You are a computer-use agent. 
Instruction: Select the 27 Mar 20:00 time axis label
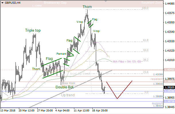(x=45, y=110)
